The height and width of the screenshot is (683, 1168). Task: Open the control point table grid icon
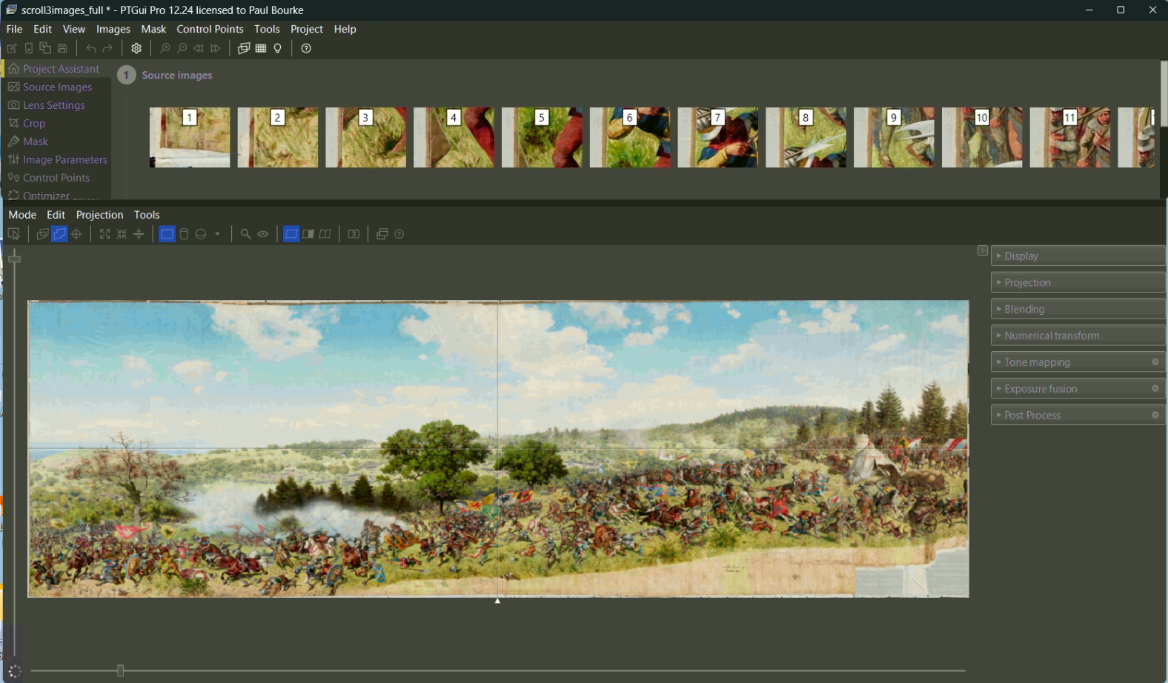[261, 48]
